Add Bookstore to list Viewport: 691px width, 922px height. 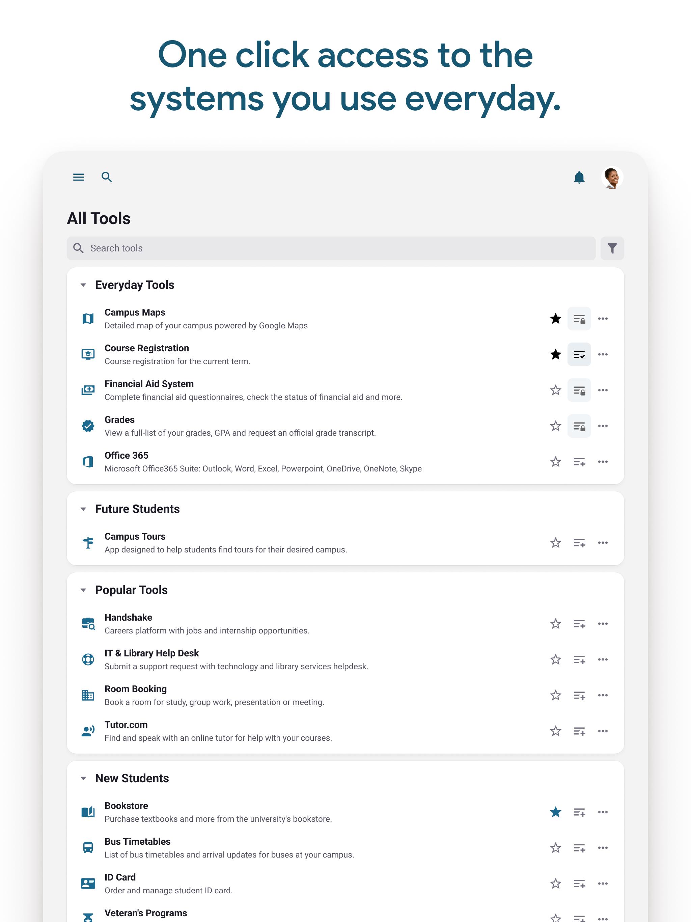click(579, 812)
